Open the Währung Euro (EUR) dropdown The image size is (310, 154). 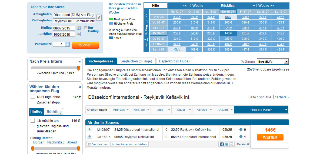[x=273, y=62]
